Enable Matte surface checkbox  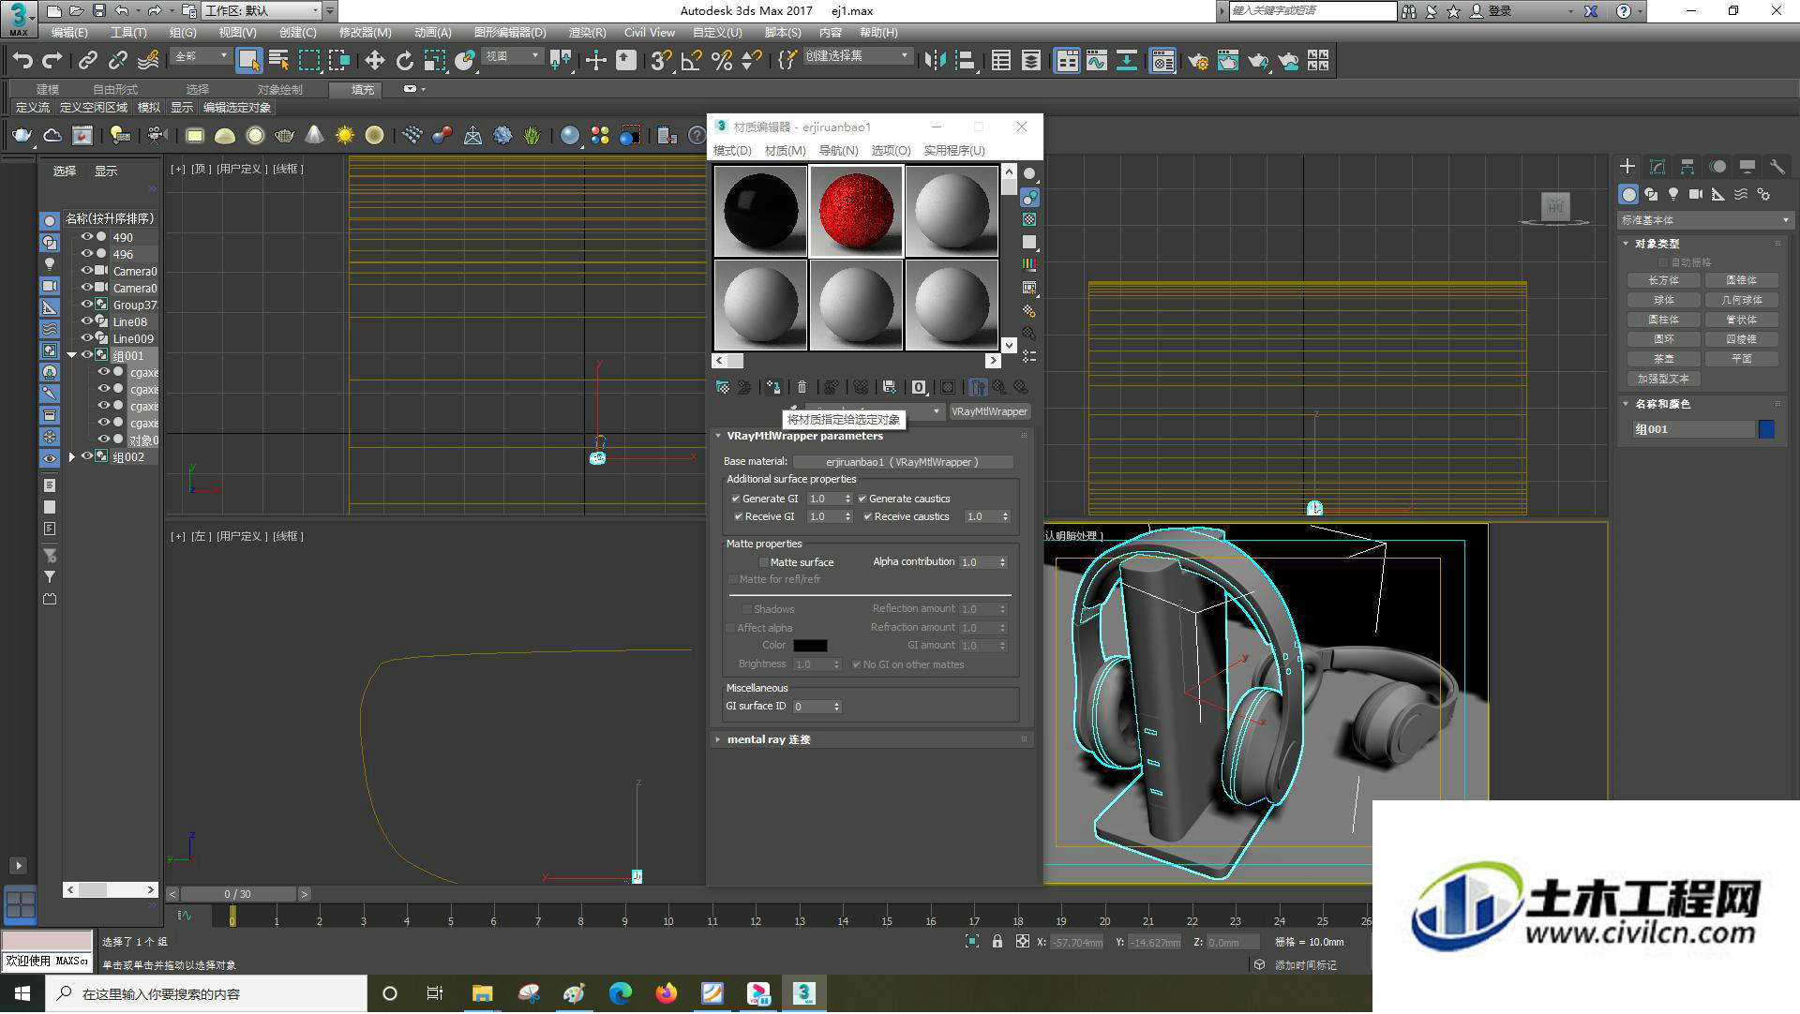tap(764, 562)
